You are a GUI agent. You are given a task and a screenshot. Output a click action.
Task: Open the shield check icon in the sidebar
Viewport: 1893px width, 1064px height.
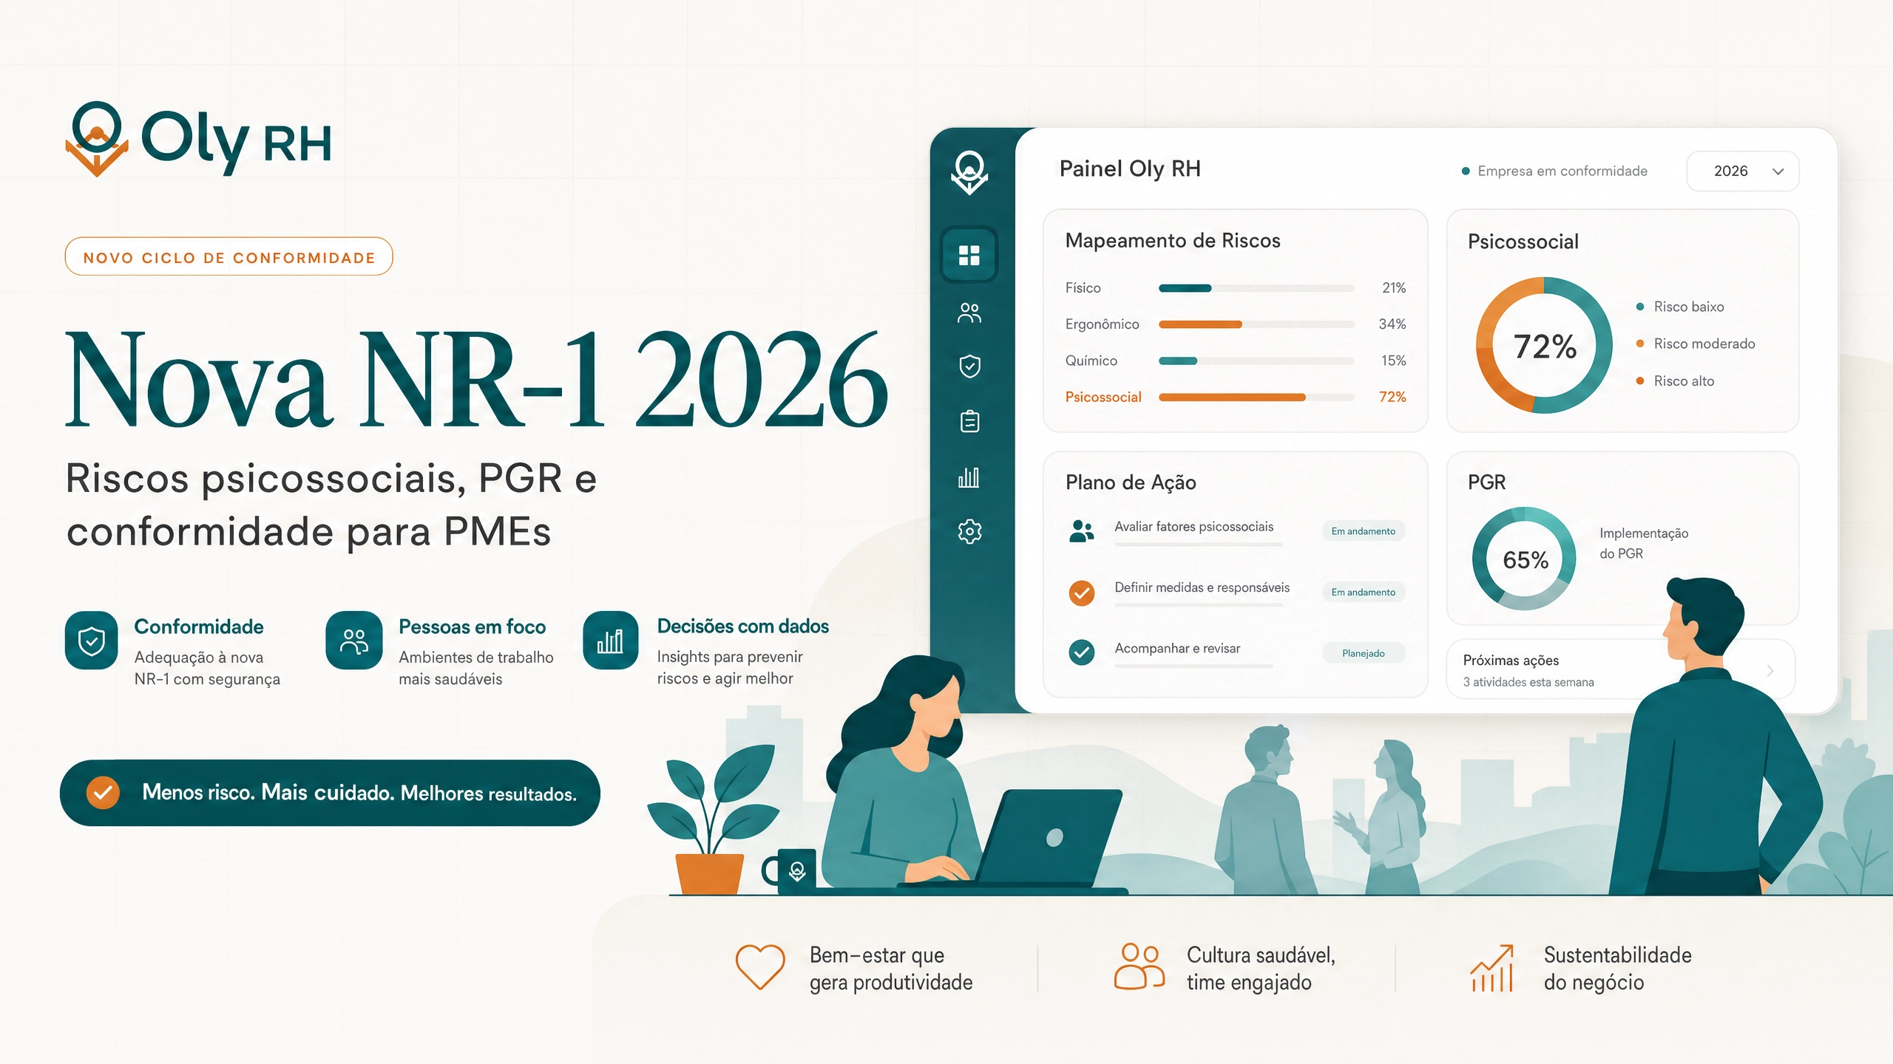click(969, 366)
